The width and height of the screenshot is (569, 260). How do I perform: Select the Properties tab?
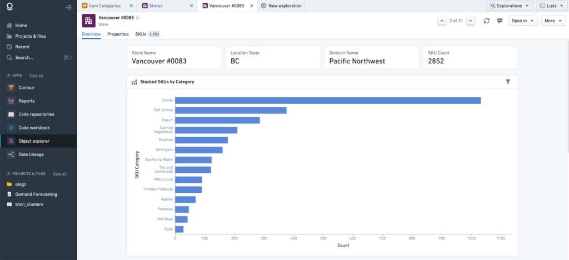tap(118, 34)
